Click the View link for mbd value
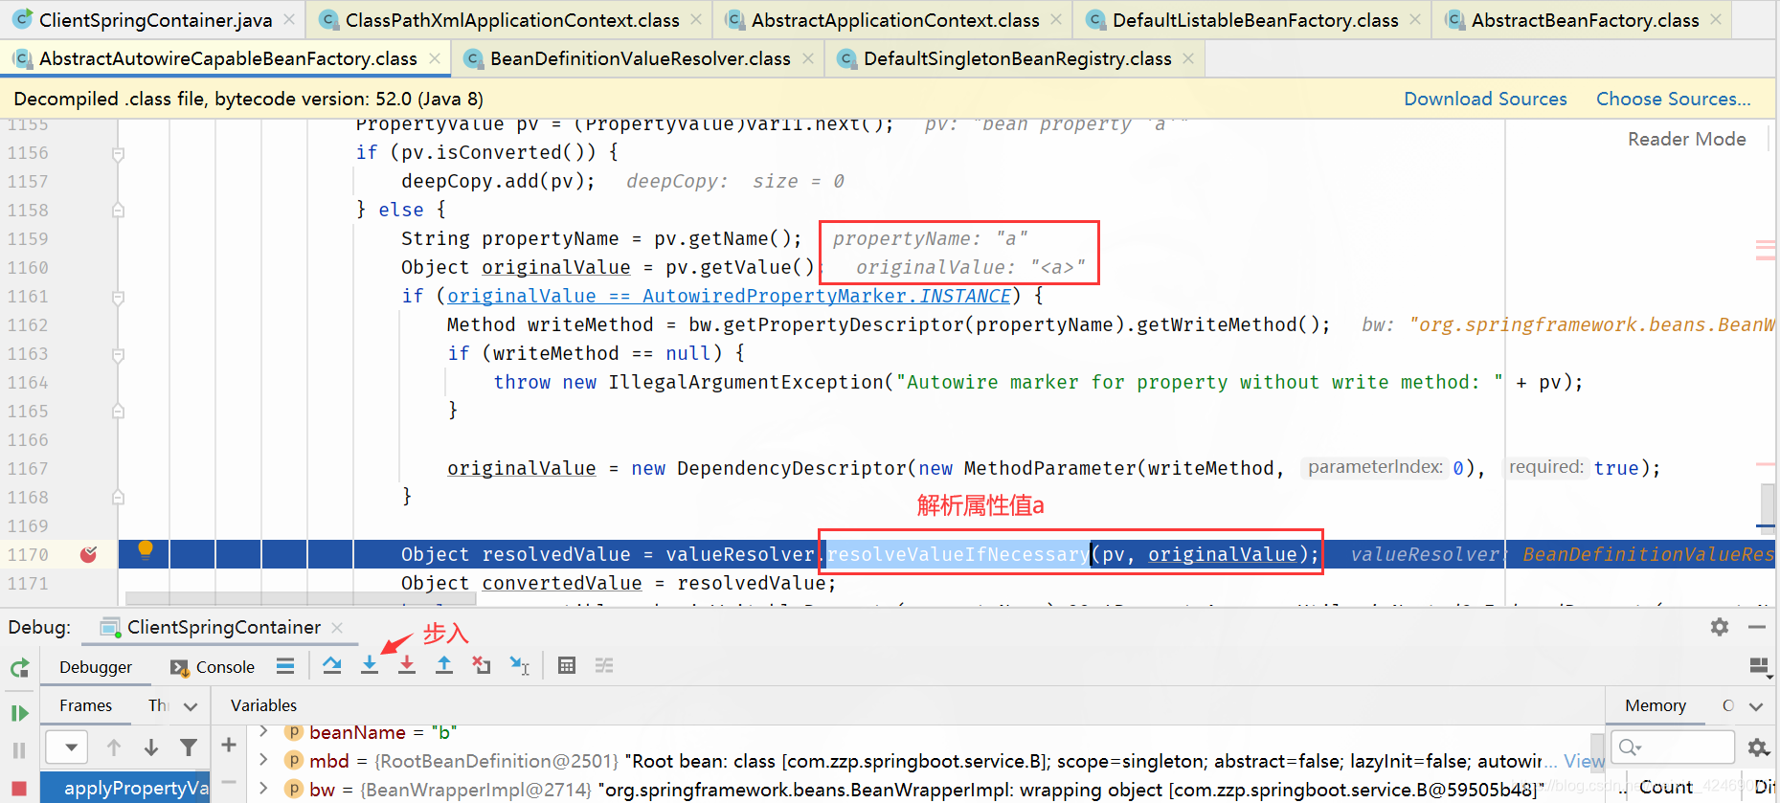The width and height of the screenshot is (1780, 803). (x=1584, y=761)
